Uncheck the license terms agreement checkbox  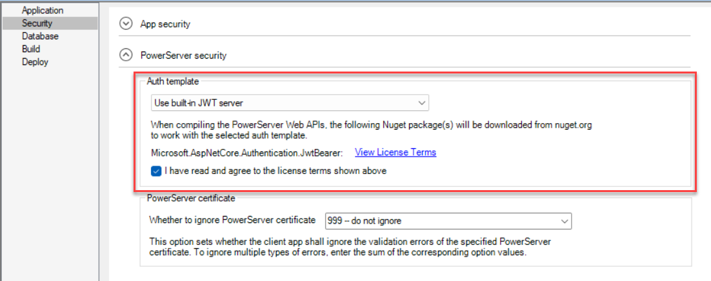coord(156,171)
